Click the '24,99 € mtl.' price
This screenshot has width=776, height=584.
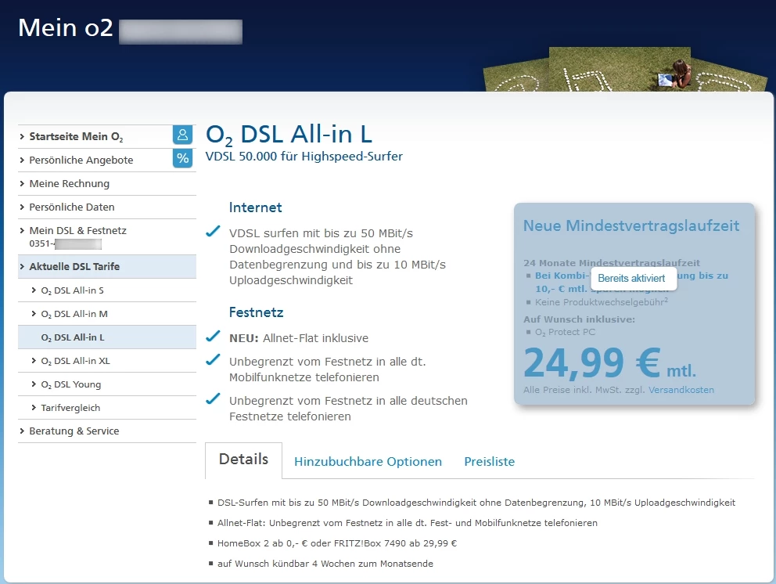click(609, 363)
